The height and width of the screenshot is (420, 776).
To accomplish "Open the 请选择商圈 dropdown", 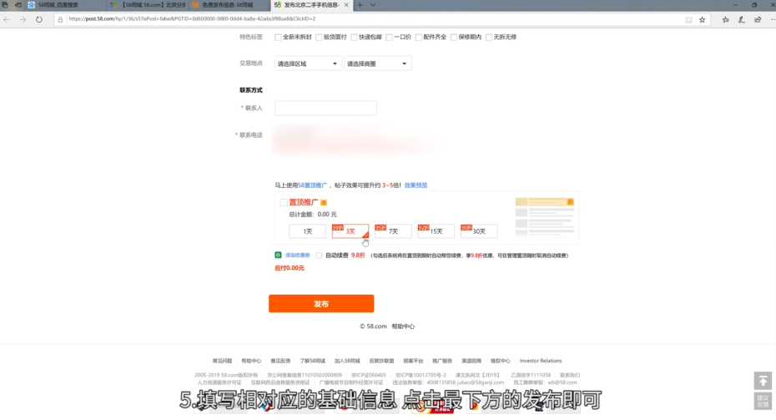I will pyautogui.click(x=378, y=63).
